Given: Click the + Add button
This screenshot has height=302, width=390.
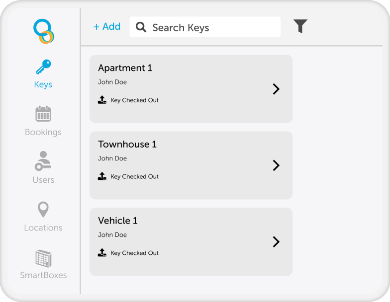Looking at the screenshot, I should (107, 27).
